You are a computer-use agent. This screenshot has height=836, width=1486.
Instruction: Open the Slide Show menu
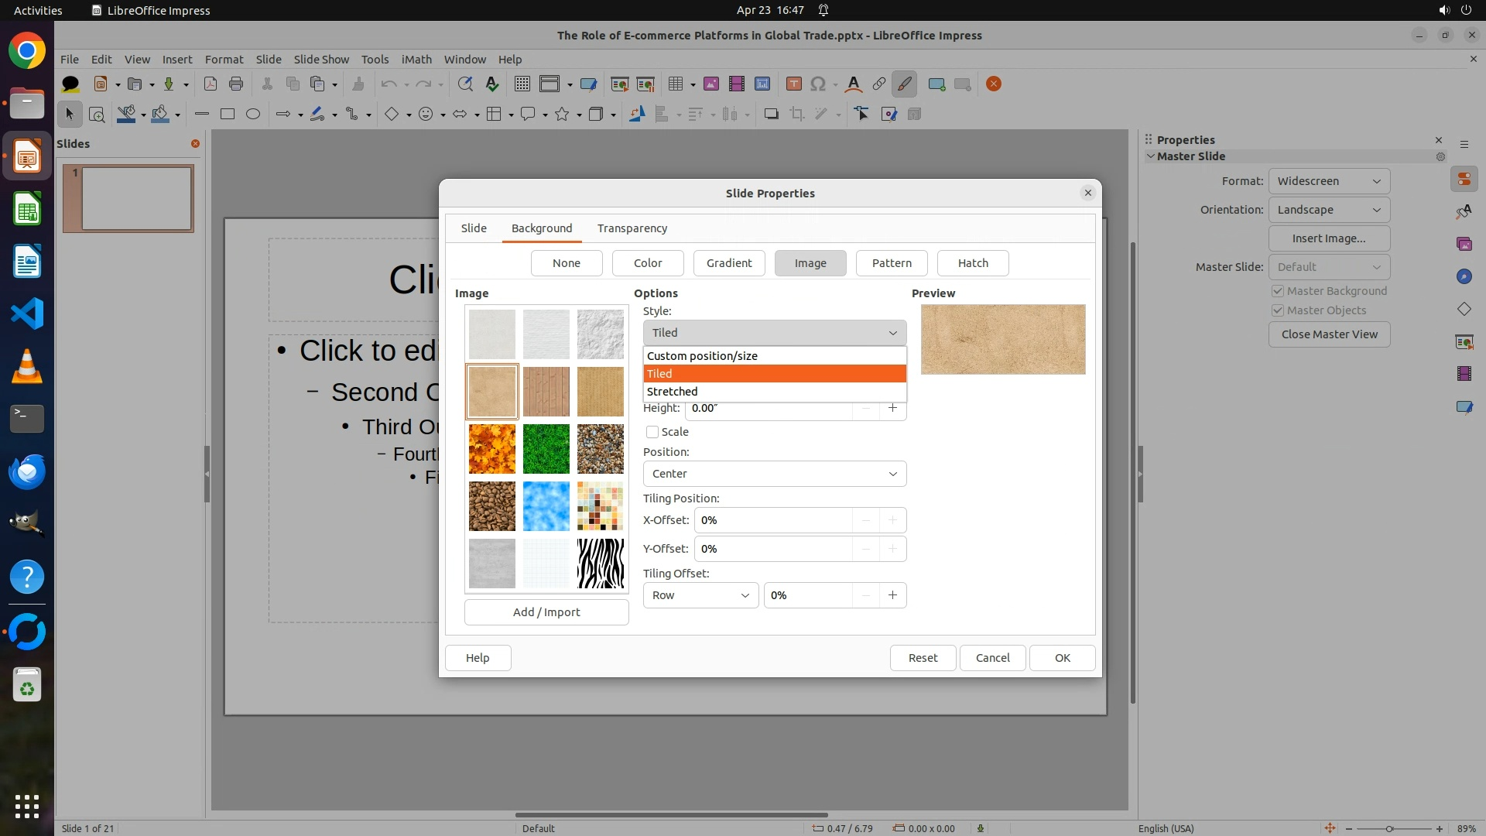pyautogui.click(x=321, y=60)
